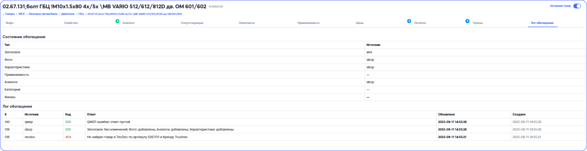Image resolution: width=587 pixels, height=151 pixels.
Task: Click the ГБЦ breadcrumb link
Action: 81,14
